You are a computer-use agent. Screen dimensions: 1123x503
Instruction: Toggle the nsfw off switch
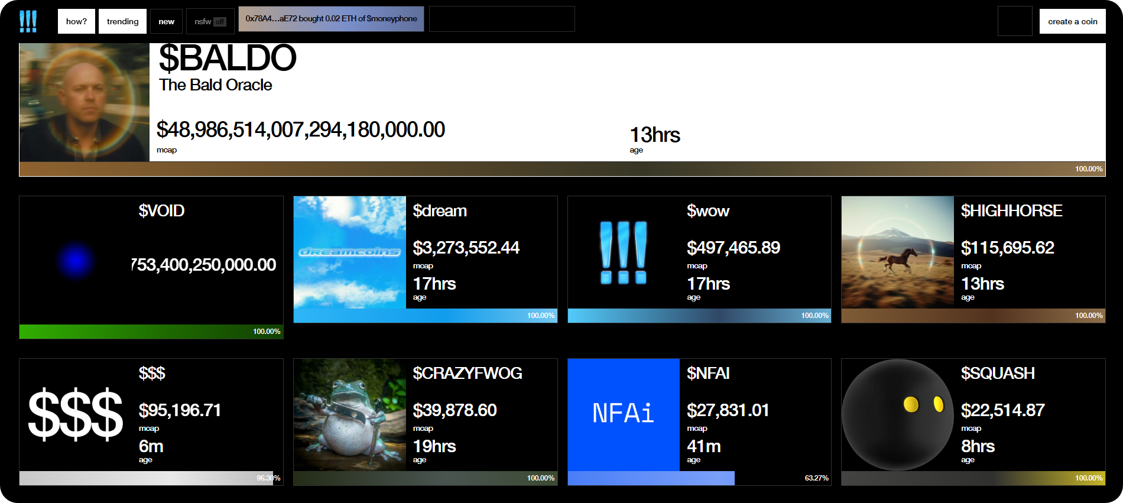point(210,22)
